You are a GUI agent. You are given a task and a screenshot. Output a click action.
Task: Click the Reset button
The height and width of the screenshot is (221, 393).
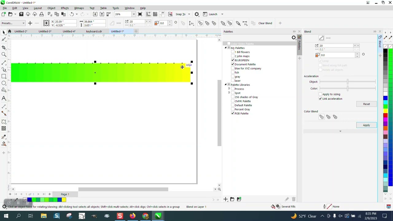point(366,104)
